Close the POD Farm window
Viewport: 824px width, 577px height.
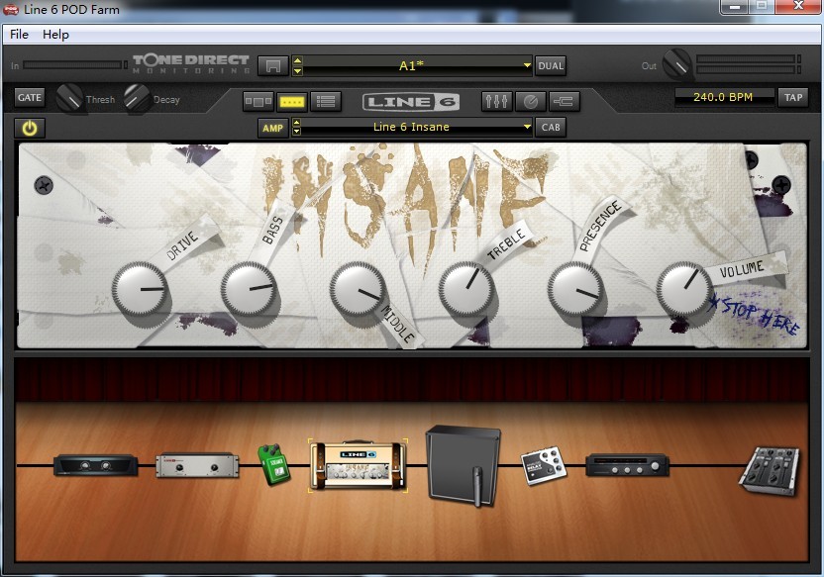click(799, 7)
